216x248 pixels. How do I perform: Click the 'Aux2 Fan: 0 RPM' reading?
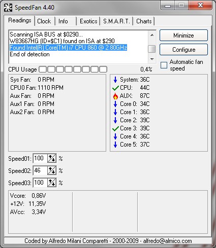[32, 112]
